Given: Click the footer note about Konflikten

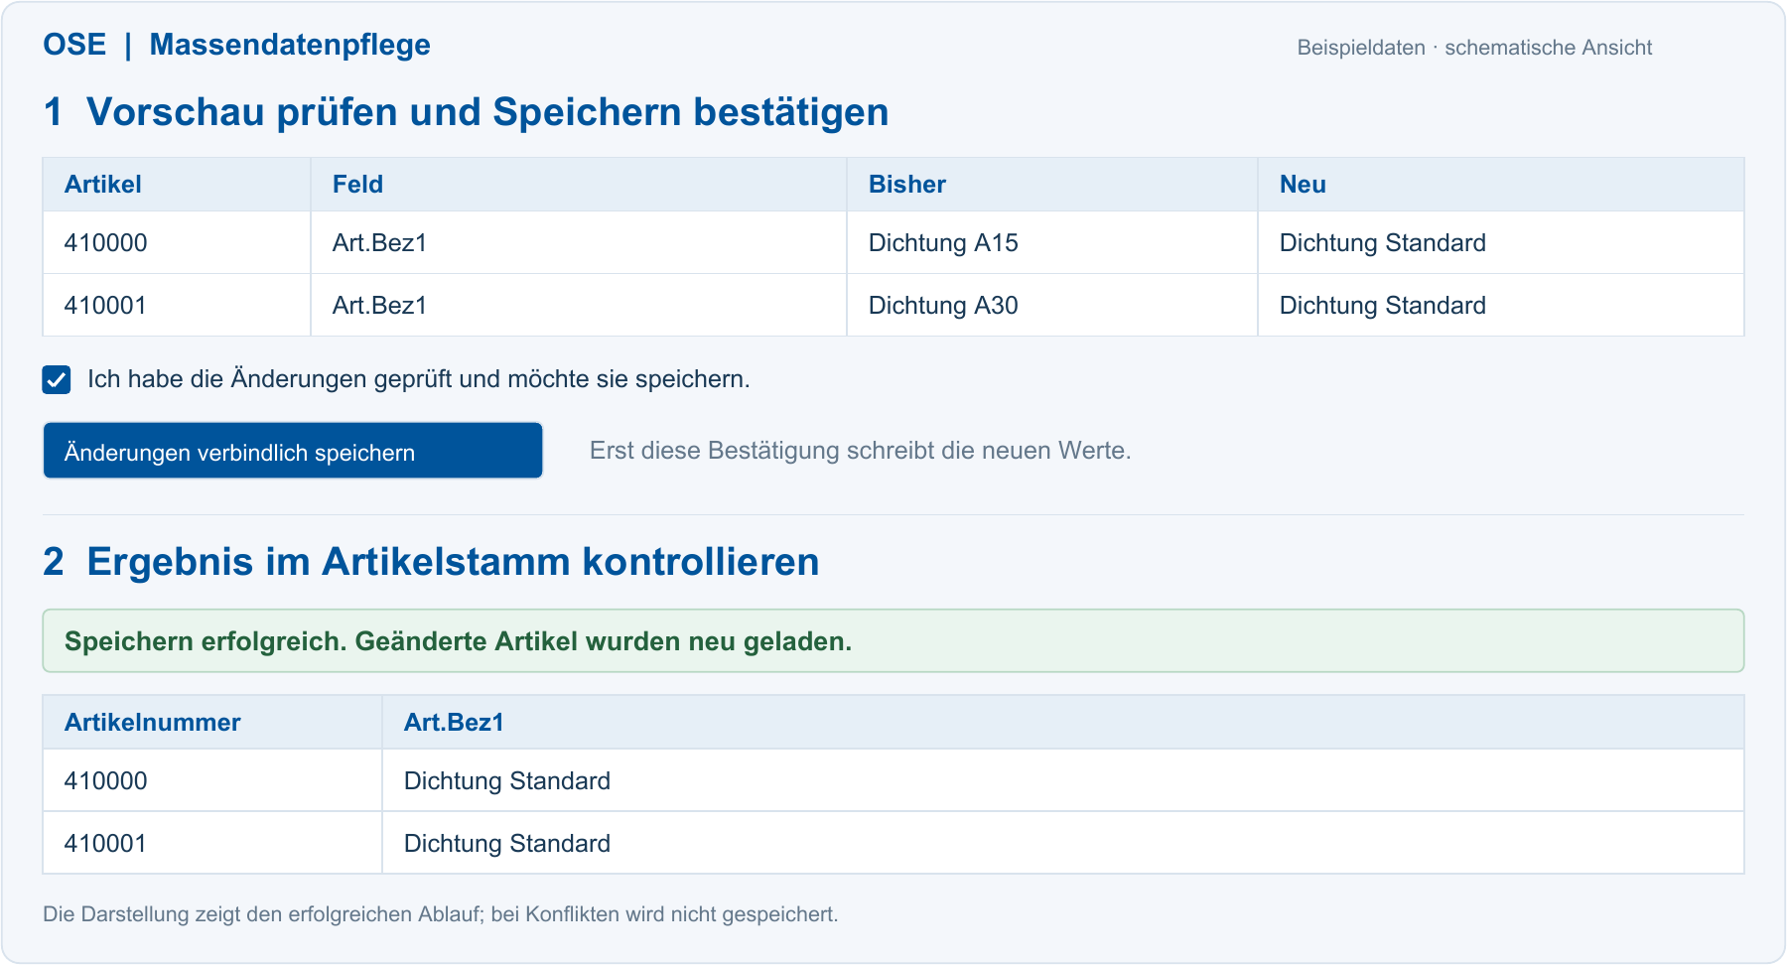Looking at the screenshot, I should tap(441, 914).
